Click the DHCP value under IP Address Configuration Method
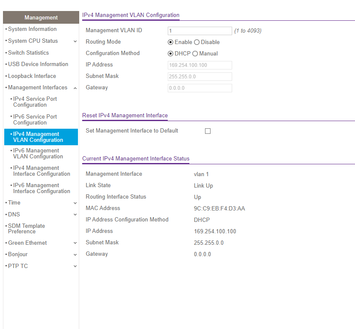This screenshot has height=329, width=355. 202,220
